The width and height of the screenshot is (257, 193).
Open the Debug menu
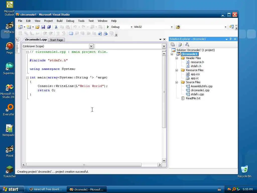(x=70, y=21)
